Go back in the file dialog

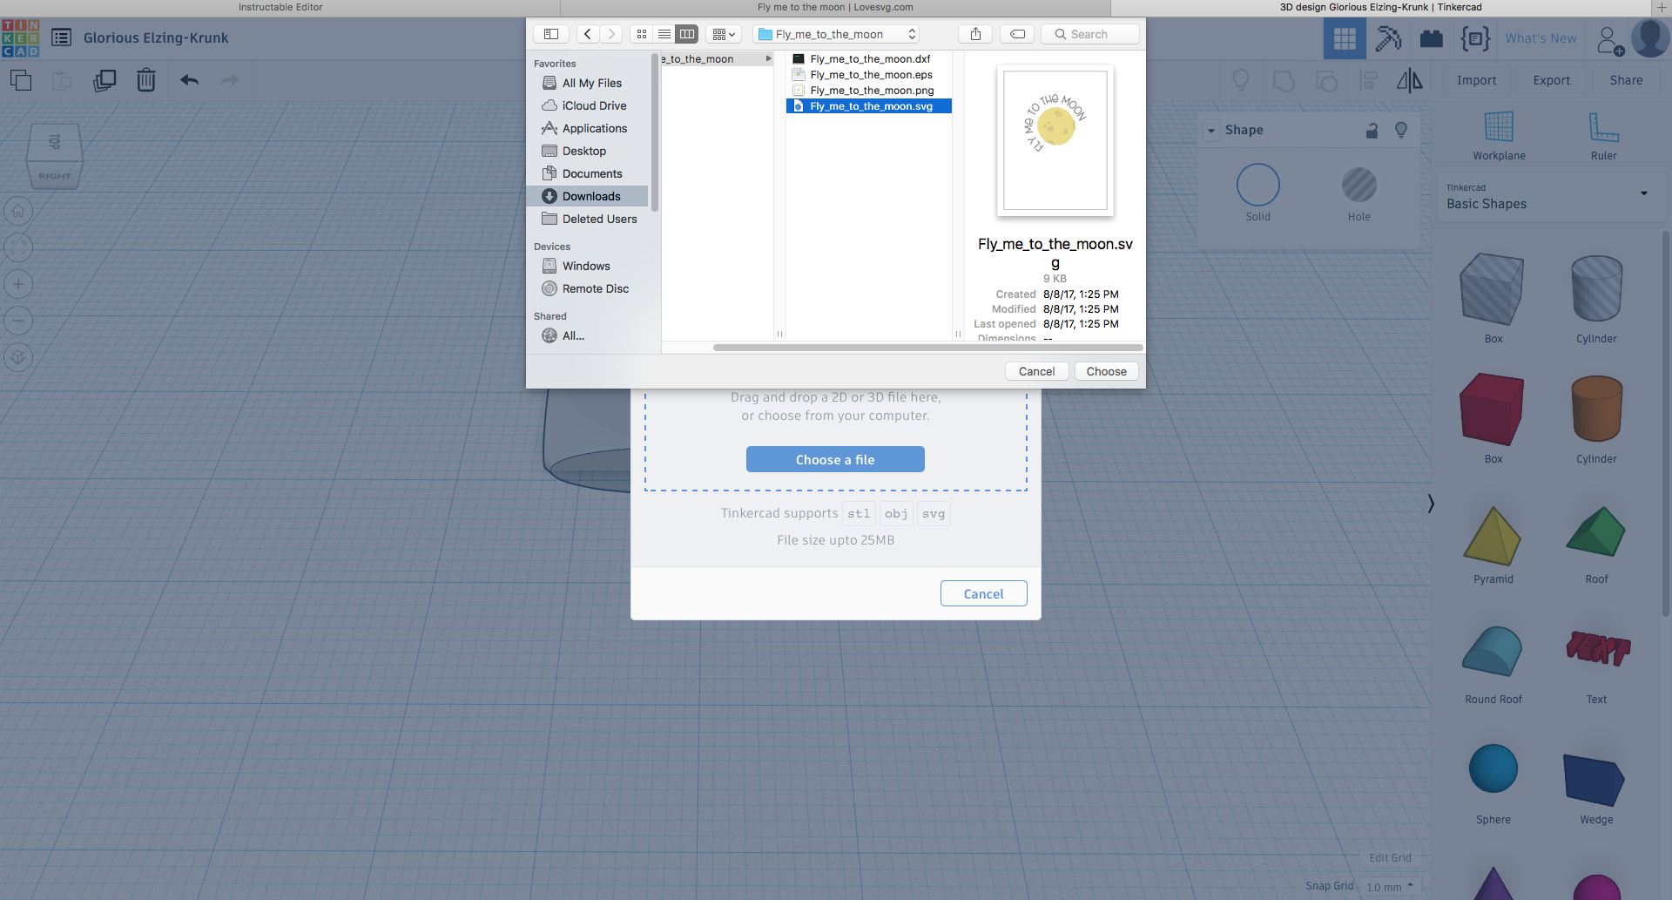(x=588, y=34)
